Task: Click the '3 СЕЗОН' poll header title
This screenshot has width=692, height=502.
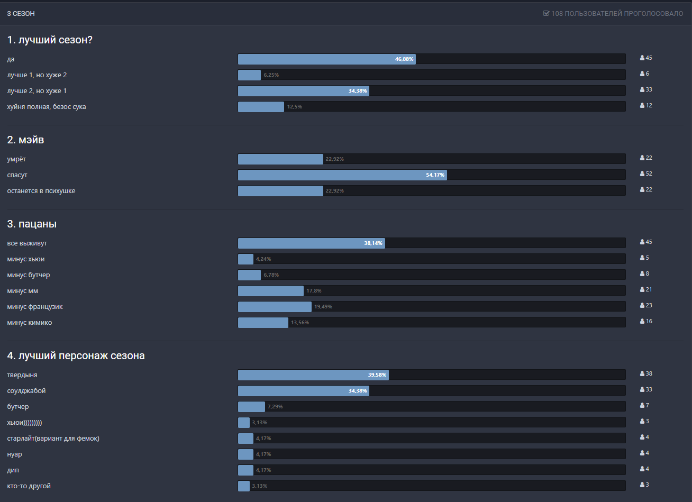Action: (21, 14)
